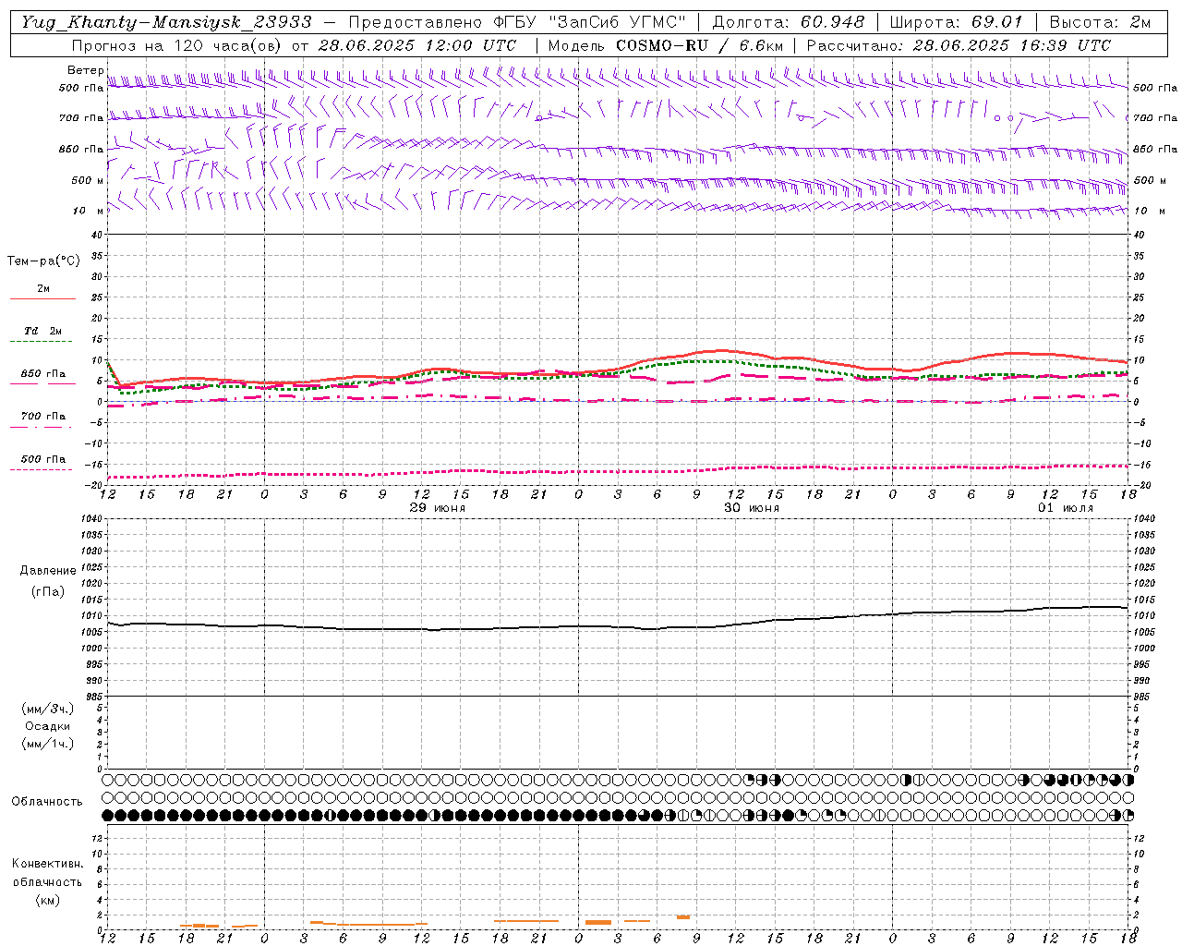This screenshot has height=946, width=1182.
Task: Click the Прогноз на 120 часа(ов) text
Action: (x=177, y=45)
